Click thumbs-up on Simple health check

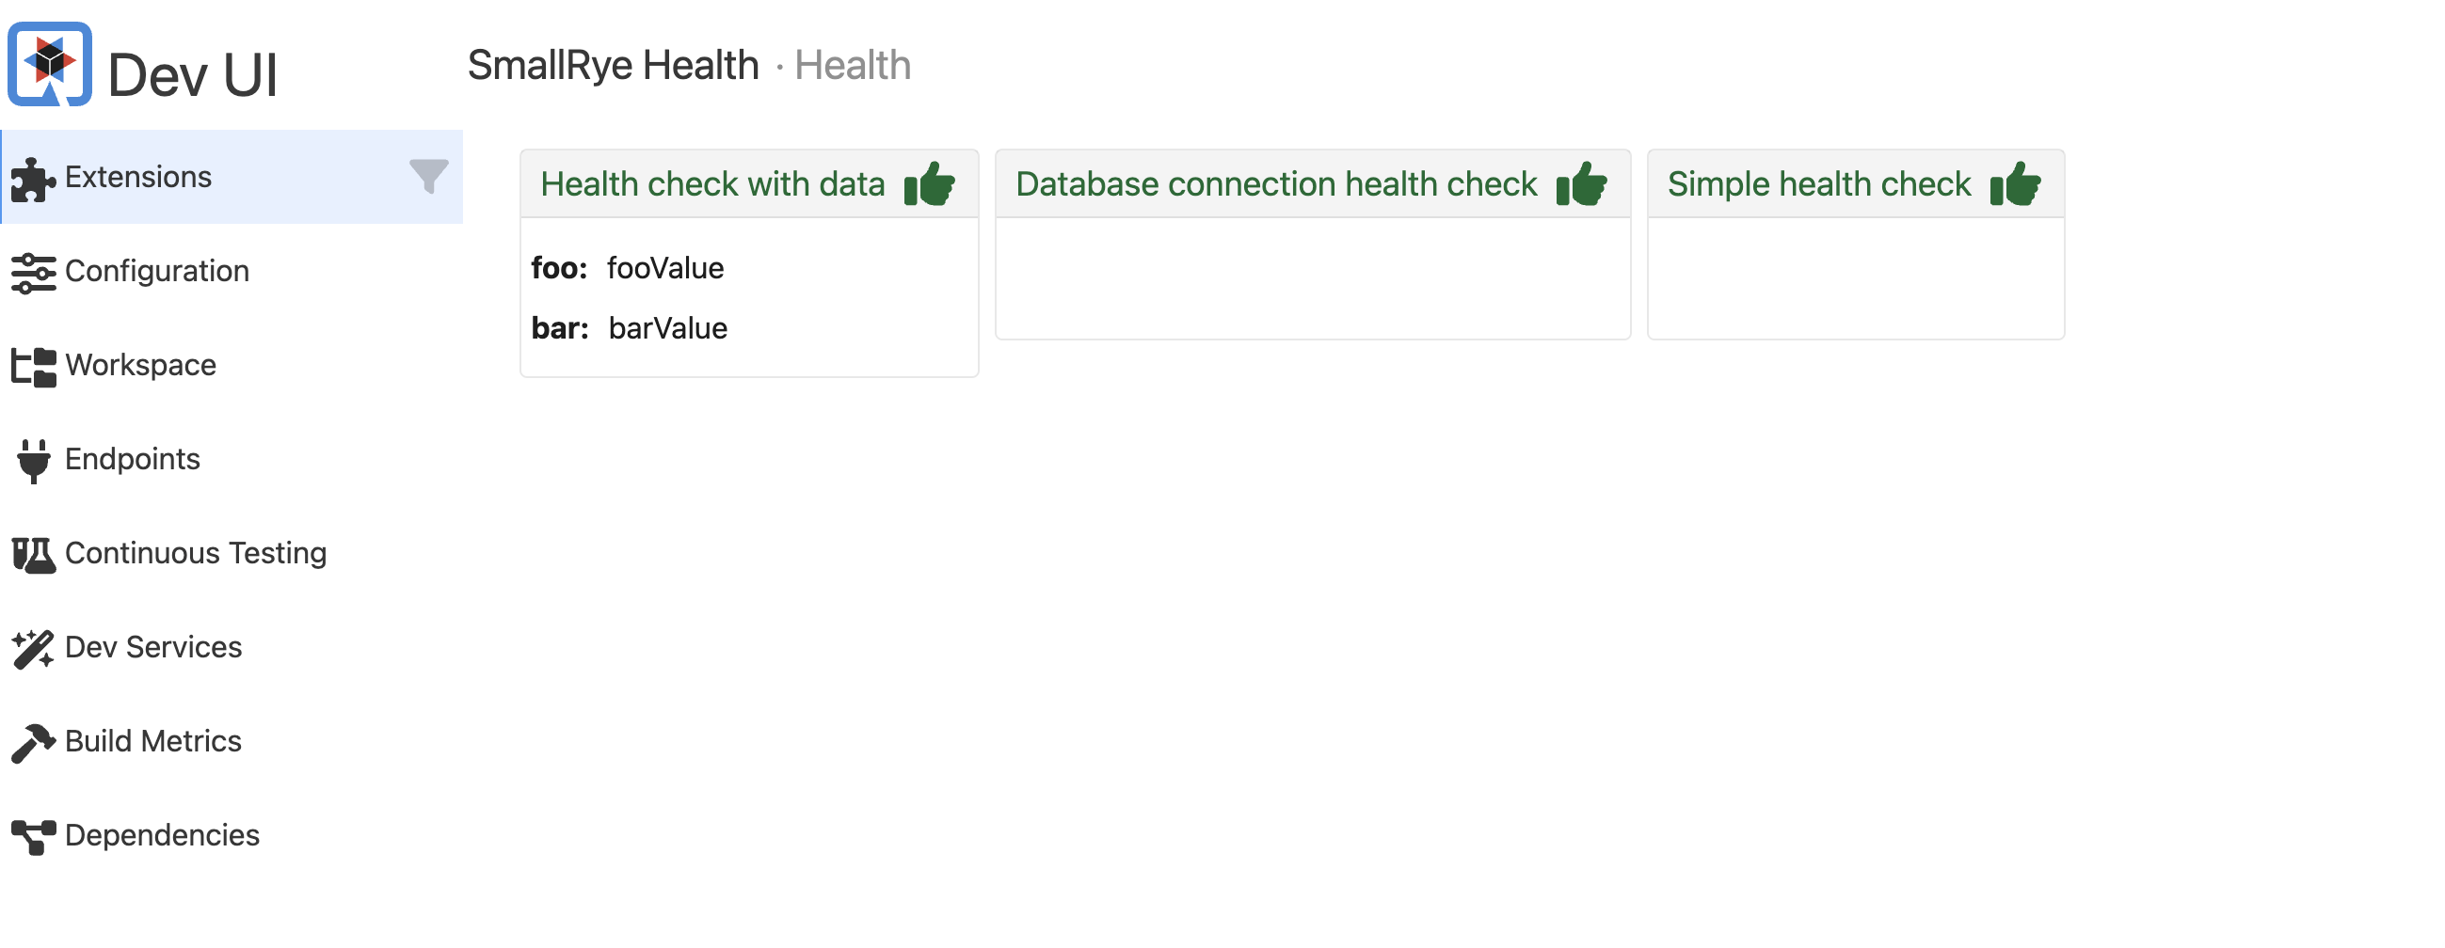click(x=2015, y=183)
